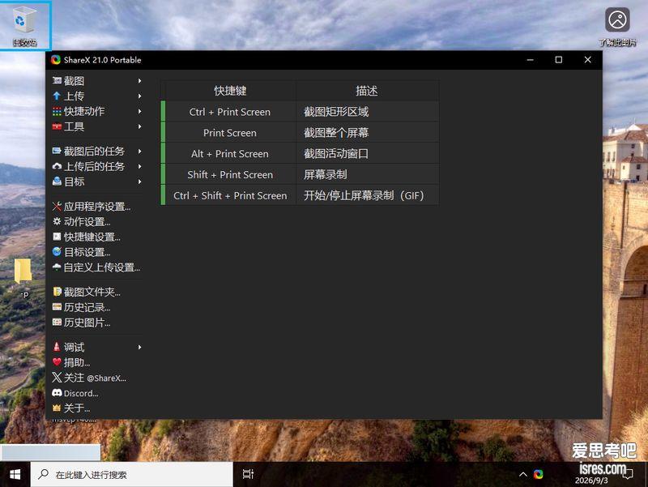Click the 关于 crown icon
Viewport: 648px width, 487px height.
click(57, 408)
